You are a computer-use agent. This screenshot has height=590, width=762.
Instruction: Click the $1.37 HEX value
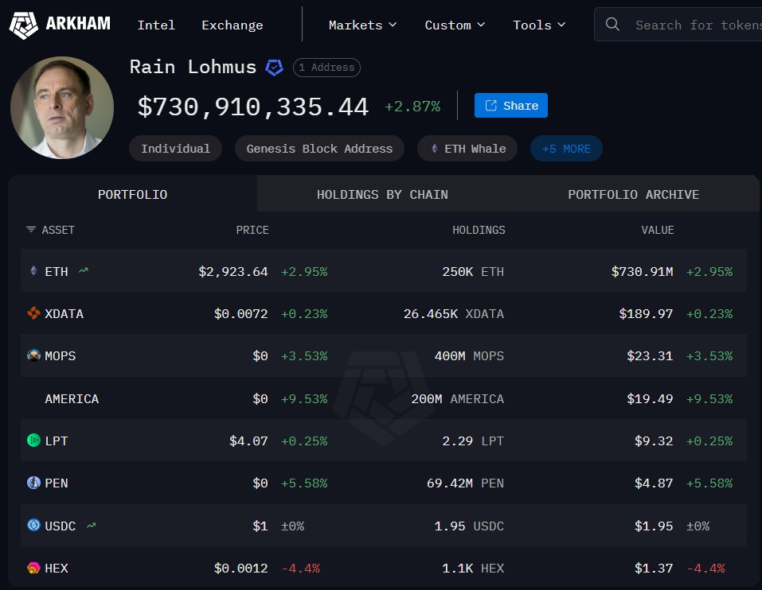coord(655,568)
